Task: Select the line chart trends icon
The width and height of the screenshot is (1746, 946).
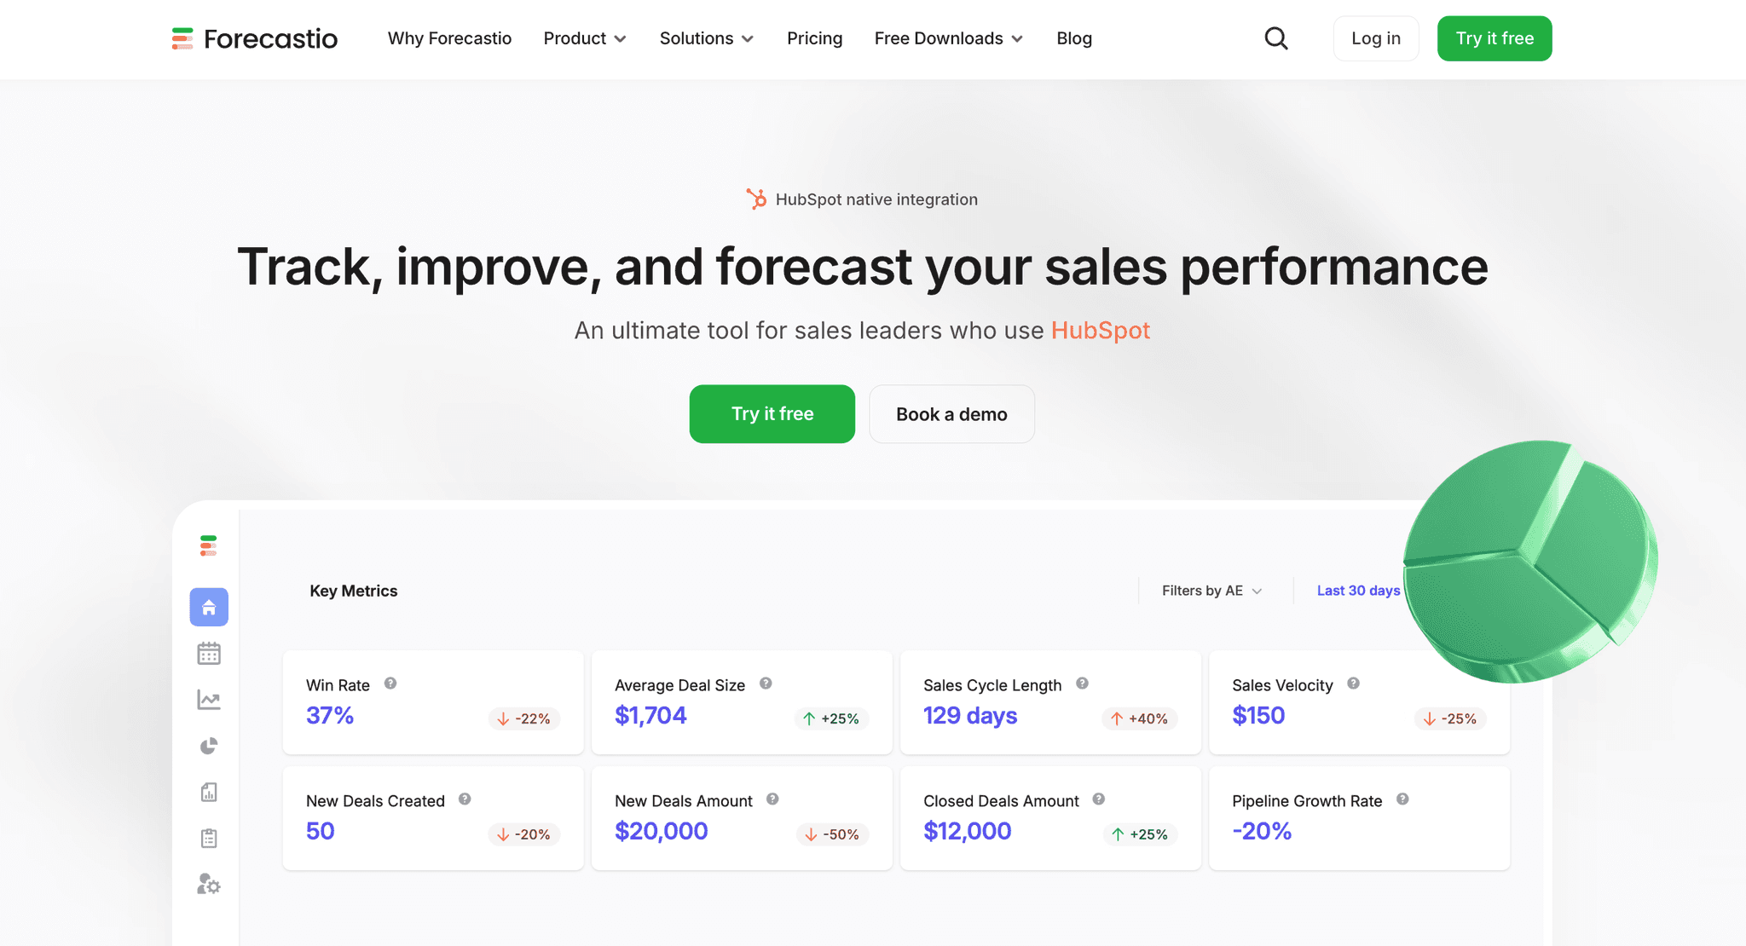Action: coord(208,700)
